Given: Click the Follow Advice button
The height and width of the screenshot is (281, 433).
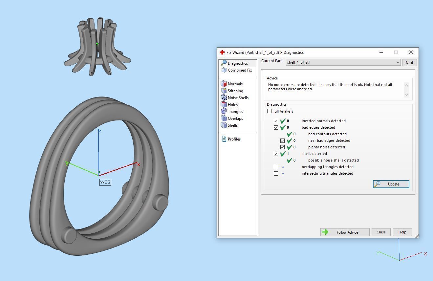Looking at the screenshot, I should [x=345, y=232].
